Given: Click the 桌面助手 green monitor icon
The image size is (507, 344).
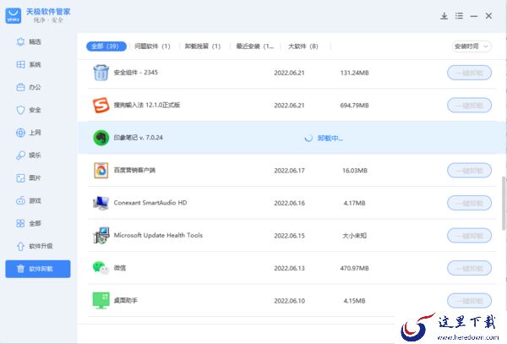Looking at the screenshot, I should (x=101, y=301).
